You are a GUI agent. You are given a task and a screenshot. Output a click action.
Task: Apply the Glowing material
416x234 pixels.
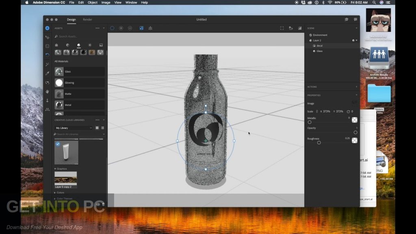79,83
